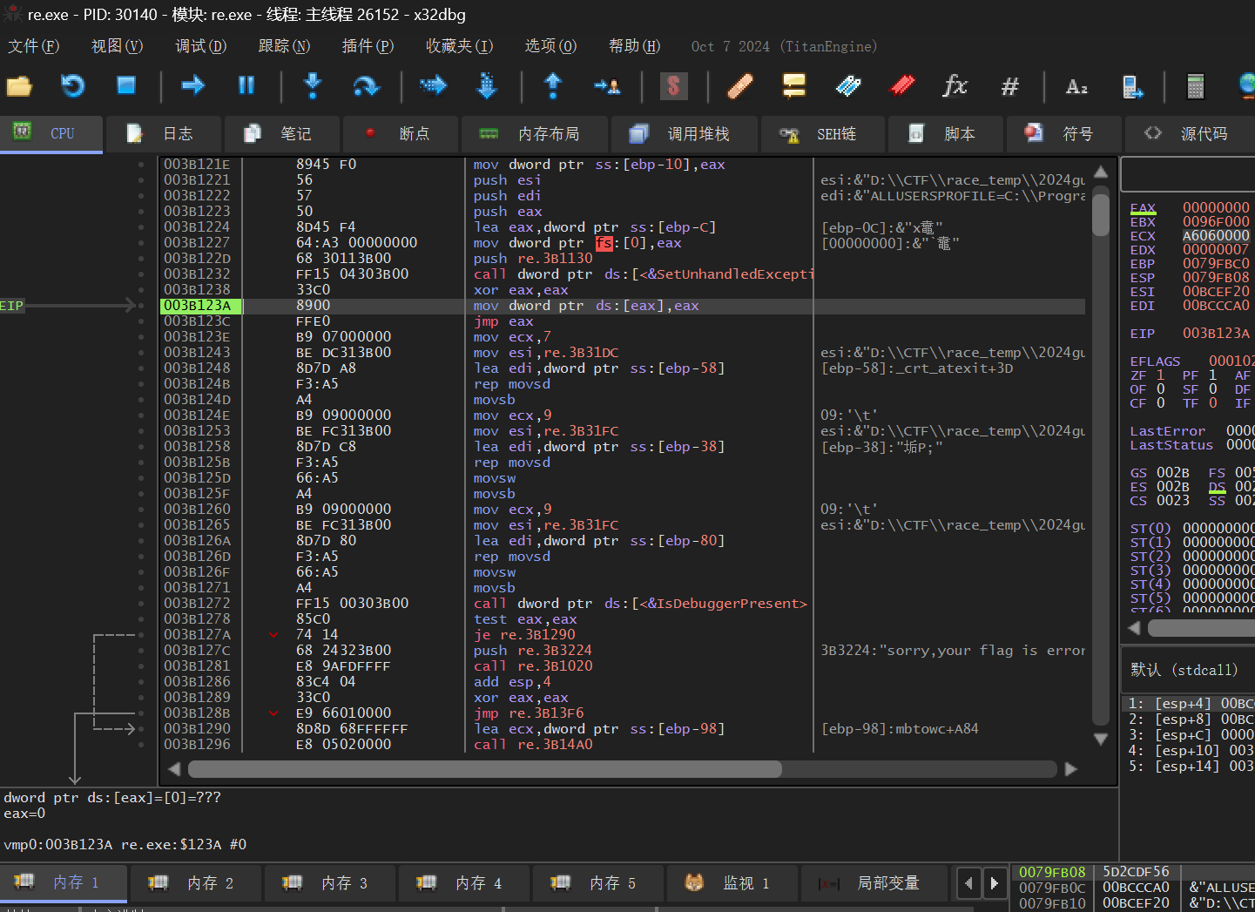Toggle breakpoint bullet at 003B1253
This screenshot has height=912, width=1255.
pyautogui.click(x=141, y=430)
